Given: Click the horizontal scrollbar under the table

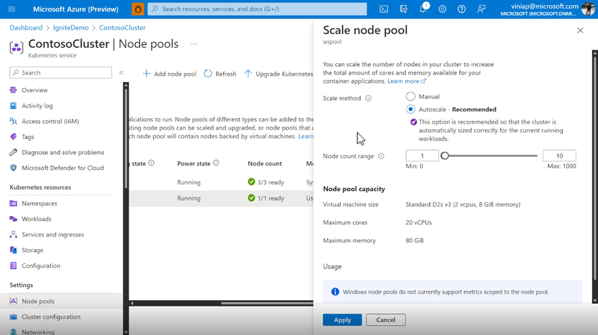Looking at the screenshot, I should 267,303.
